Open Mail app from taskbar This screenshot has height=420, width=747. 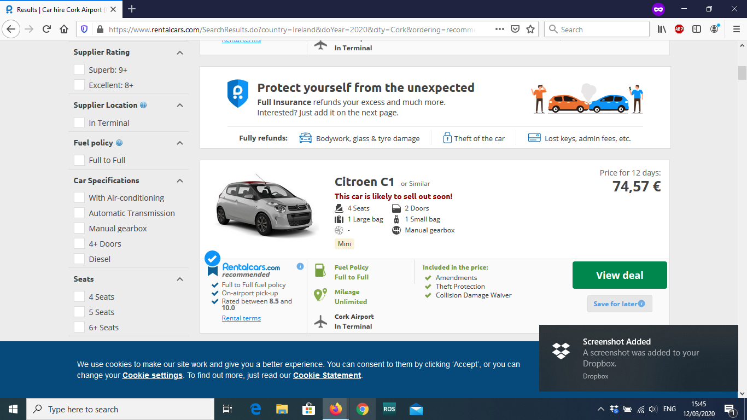(x=416, y=409)
